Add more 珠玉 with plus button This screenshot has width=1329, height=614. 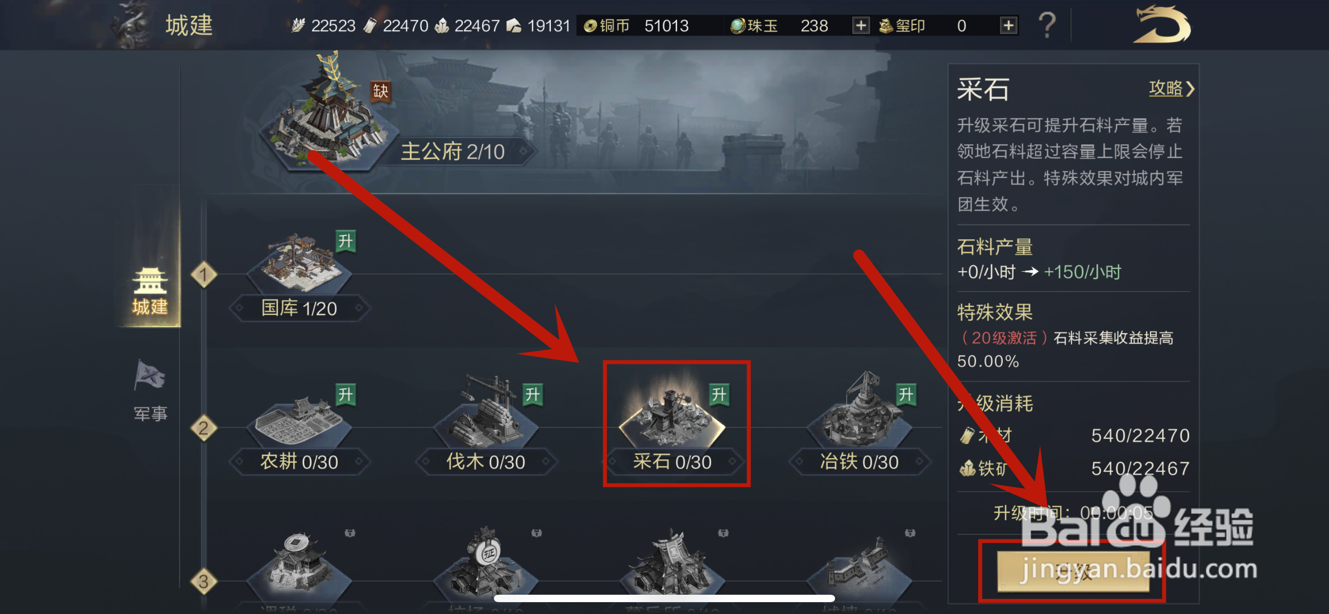(x=861, y=25)
